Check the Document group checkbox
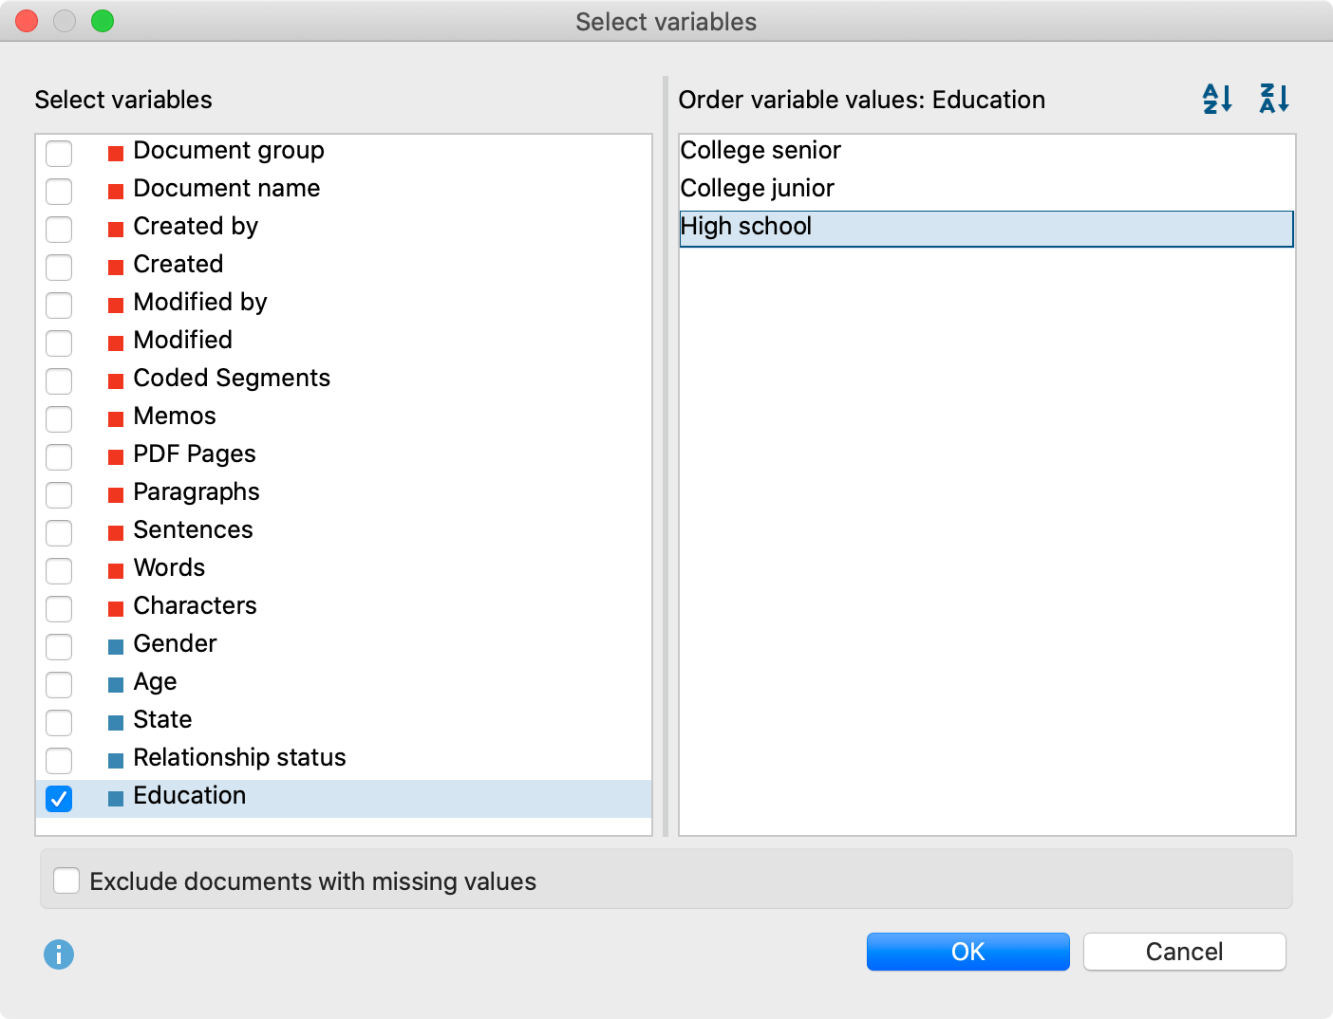1333x1019 pixels. tap(59, 153)
